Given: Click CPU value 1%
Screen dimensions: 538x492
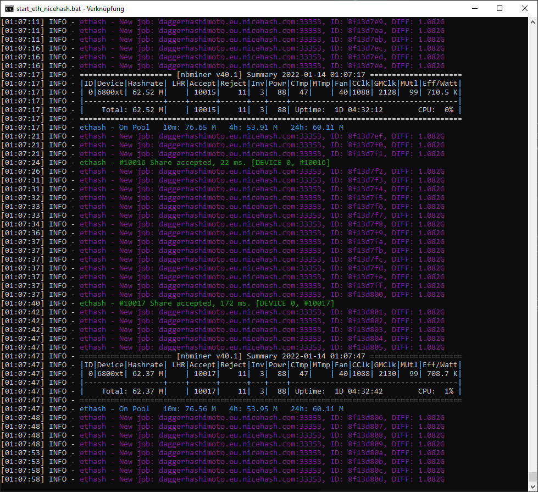Looking at the screenshot, I should point(449,391).
